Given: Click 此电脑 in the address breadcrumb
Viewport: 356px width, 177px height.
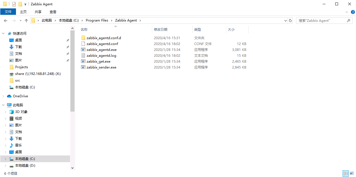Looking at the screenshot, I should (x=47, y=20).
